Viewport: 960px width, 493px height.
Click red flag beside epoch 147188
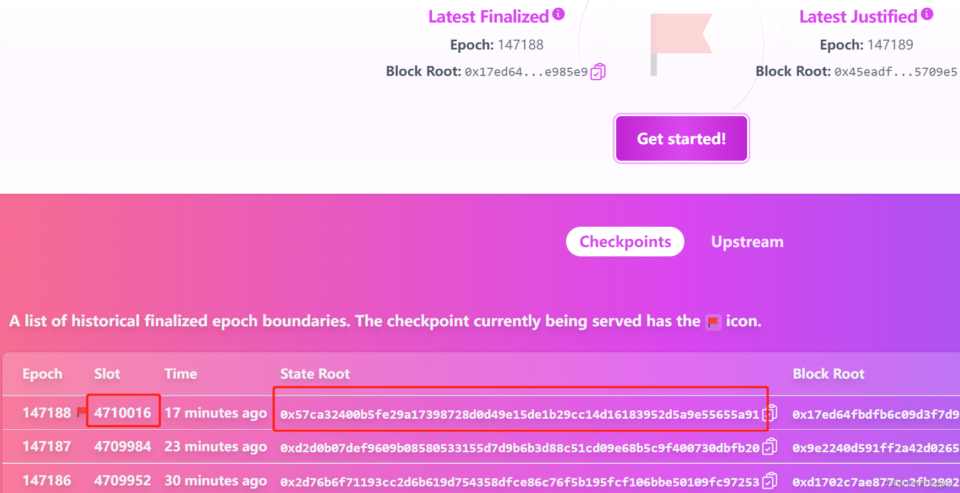pyautogui.click(x=82, y=412)
